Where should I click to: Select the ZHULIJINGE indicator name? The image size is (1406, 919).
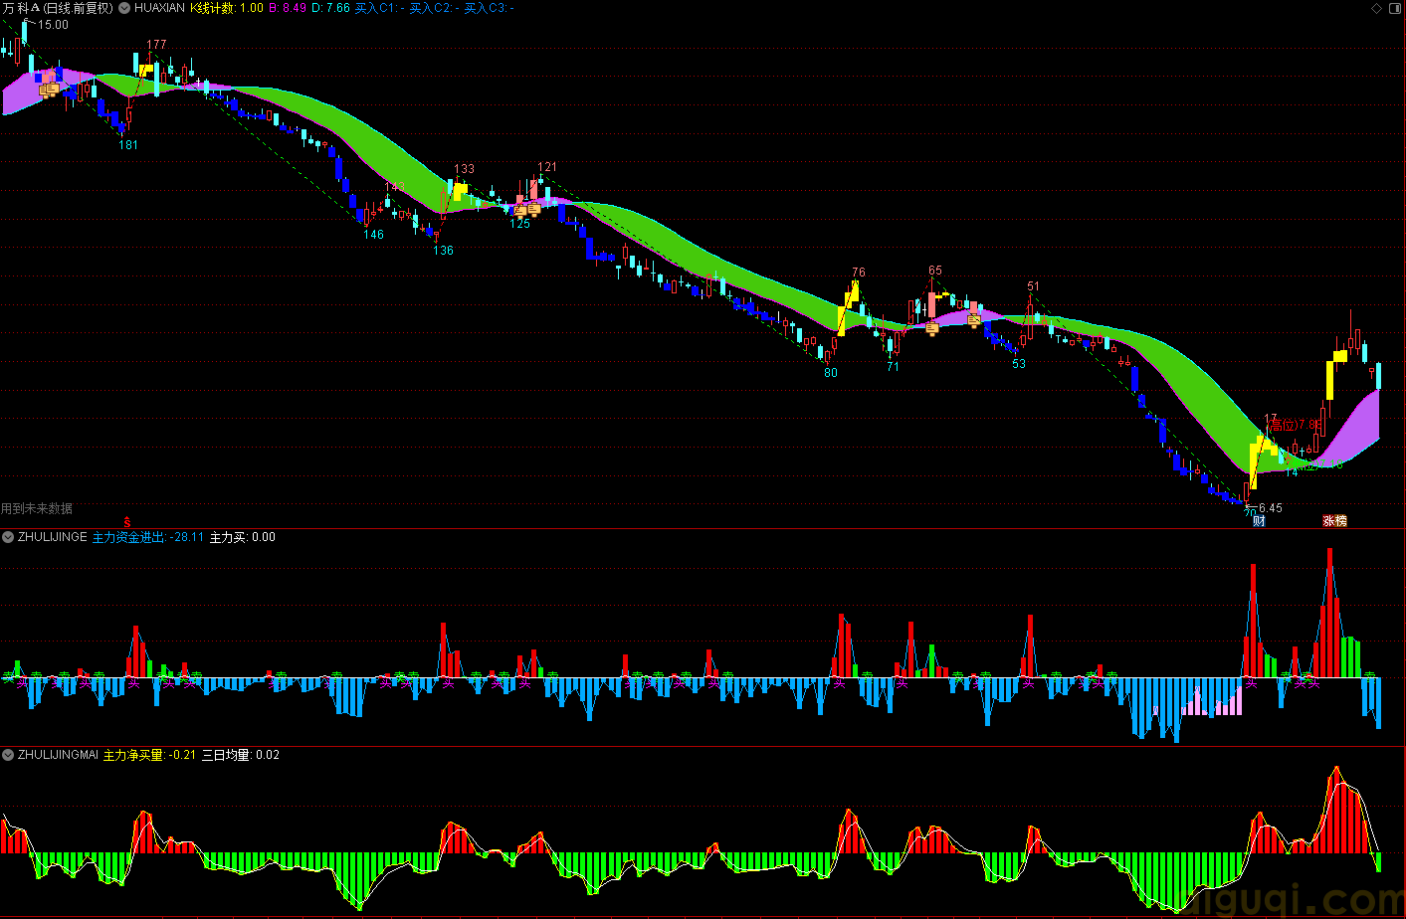pyautogui.click(x=53, y=537)
